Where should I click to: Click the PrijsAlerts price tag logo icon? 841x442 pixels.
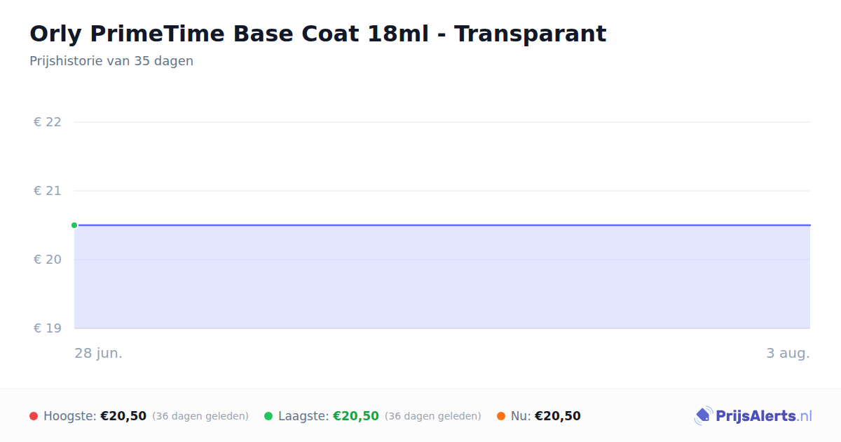703,416
